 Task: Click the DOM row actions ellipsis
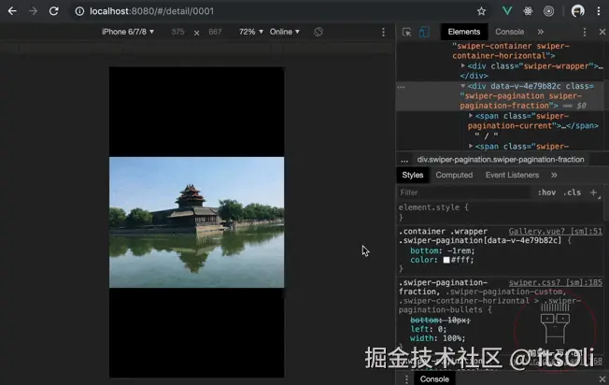point(402,87)
